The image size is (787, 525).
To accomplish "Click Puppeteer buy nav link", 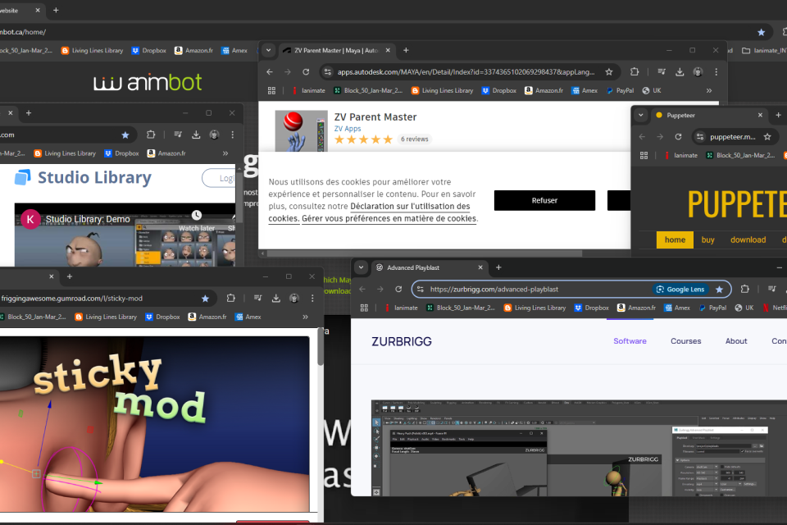I will pos(707,240).
